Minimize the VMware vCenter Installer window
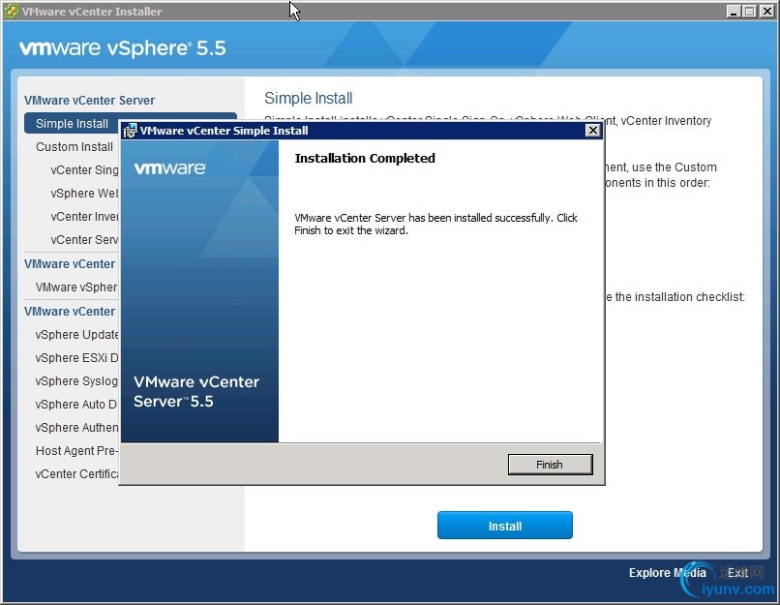The image size is (780, 605). pyautogui.click(x=733, y=11)
